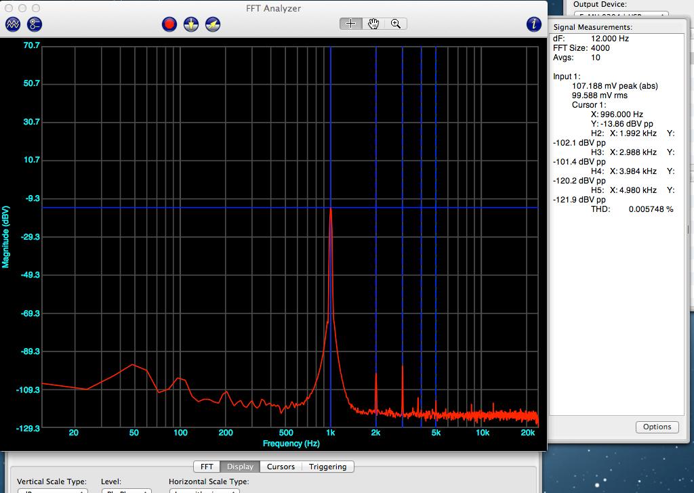This screenshot has height=493, width=694.
Task: Click the 'dF: 12.000 Hz' reading
Action: (x=591, y=39)
